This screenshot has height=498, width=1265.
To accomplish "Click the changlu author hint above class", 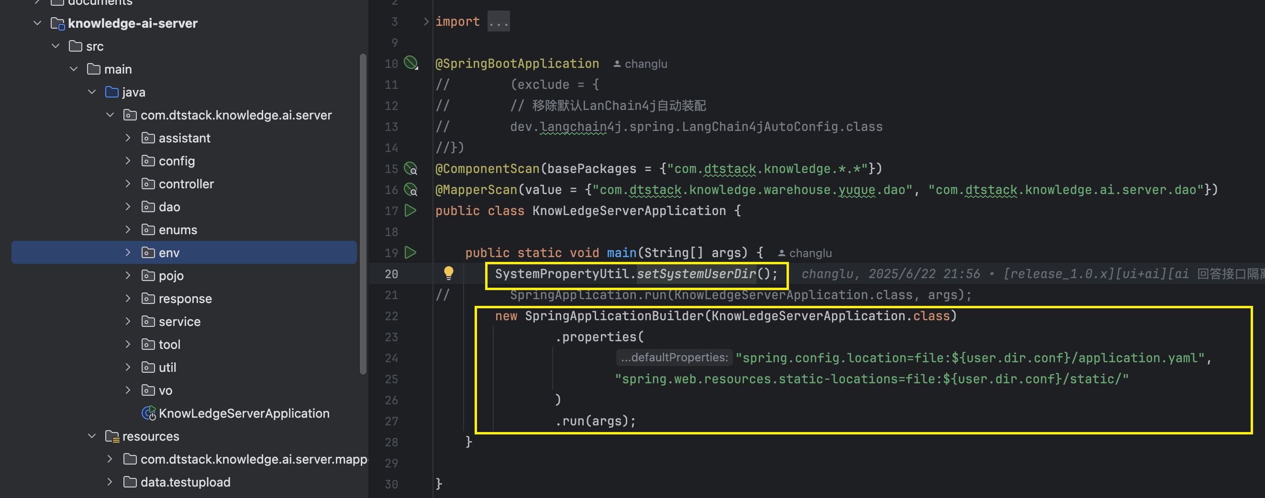I will click(640, 64).
